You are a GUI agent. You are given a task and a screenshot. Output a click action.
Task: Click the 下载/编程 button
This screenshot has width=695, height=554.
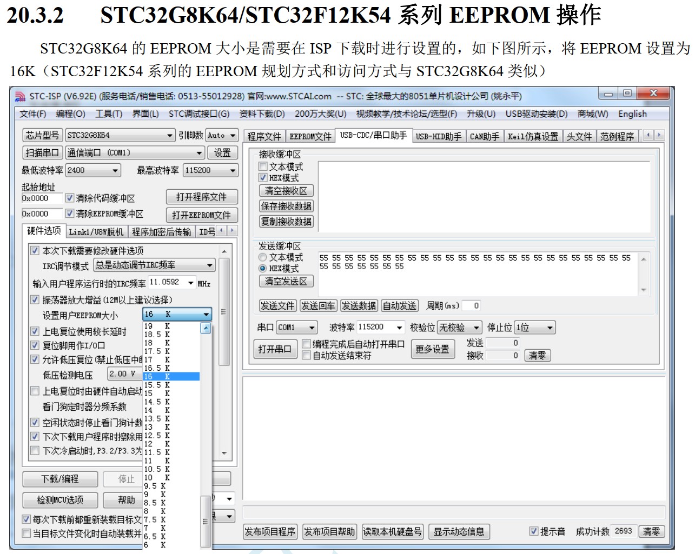pyautogui.click(x=60, y=479)
